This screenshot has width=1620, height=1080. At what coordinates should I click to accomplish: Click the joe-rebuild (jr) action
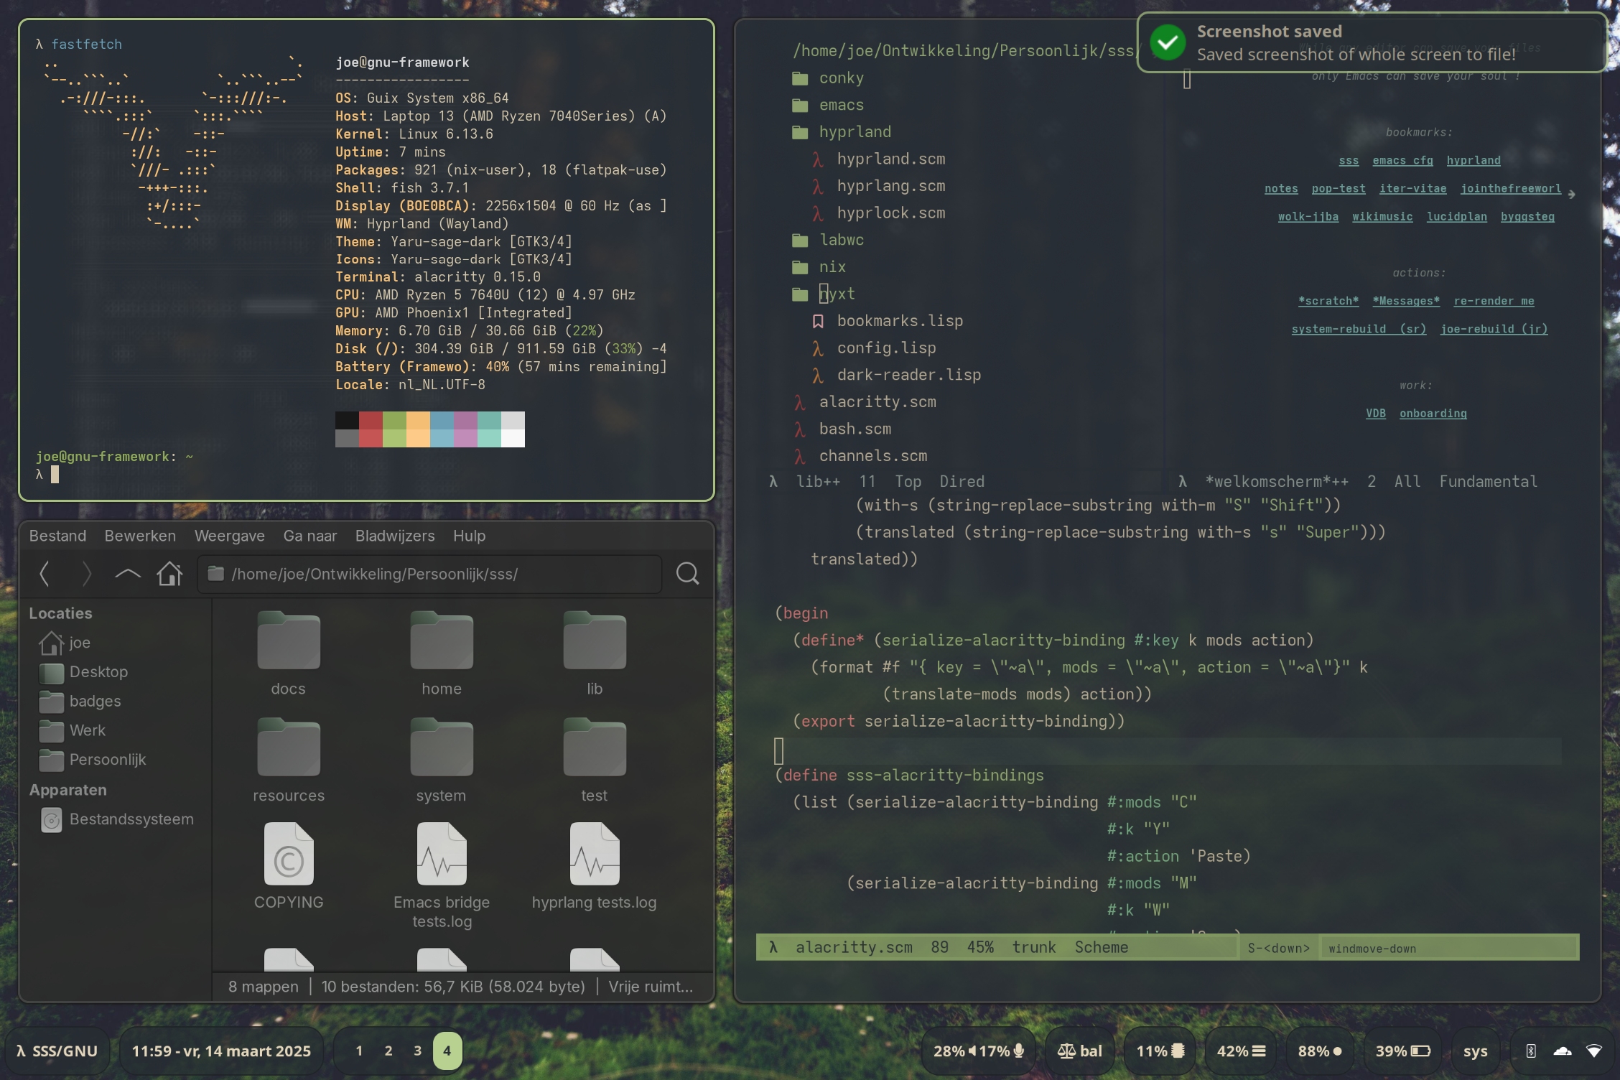[x=1494, y=330]
